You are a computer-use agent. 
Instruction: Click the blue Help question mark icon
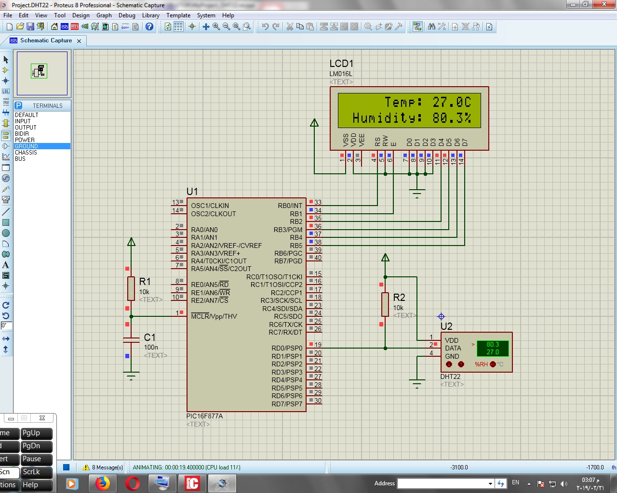coord(149,26)
